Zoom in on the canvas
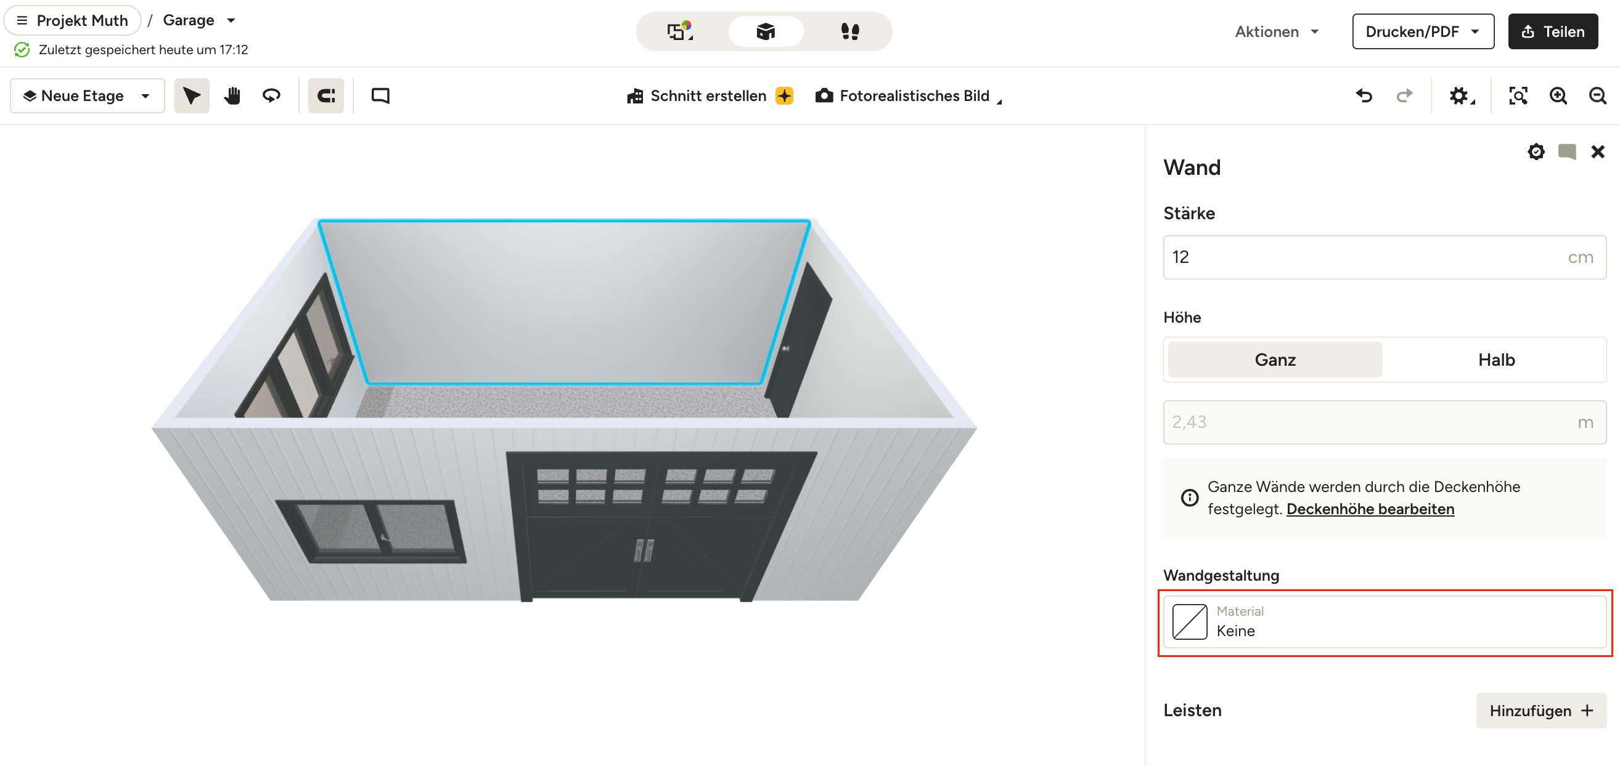This screenshot has width=1620, height=766. click(x=1558, y=95)
